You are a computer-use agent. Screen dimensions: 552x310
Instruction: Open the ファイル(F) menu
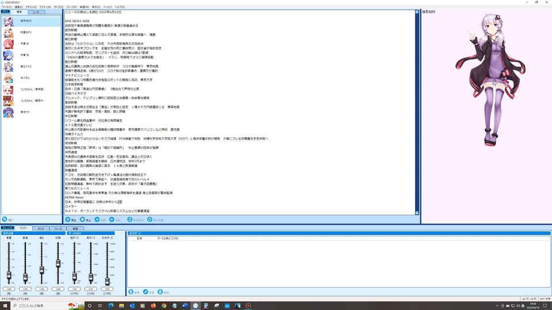(6, 7)
